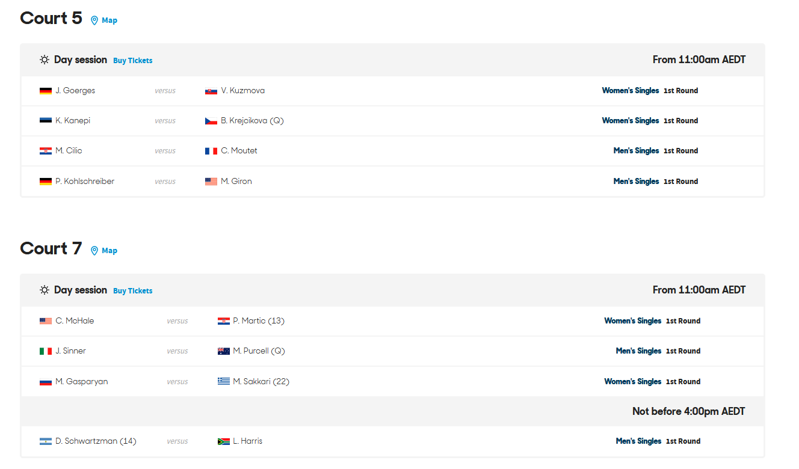Click Men's Singles on the Sinner match row
This screenshot has height=469, width=799.
click(638, 351)
